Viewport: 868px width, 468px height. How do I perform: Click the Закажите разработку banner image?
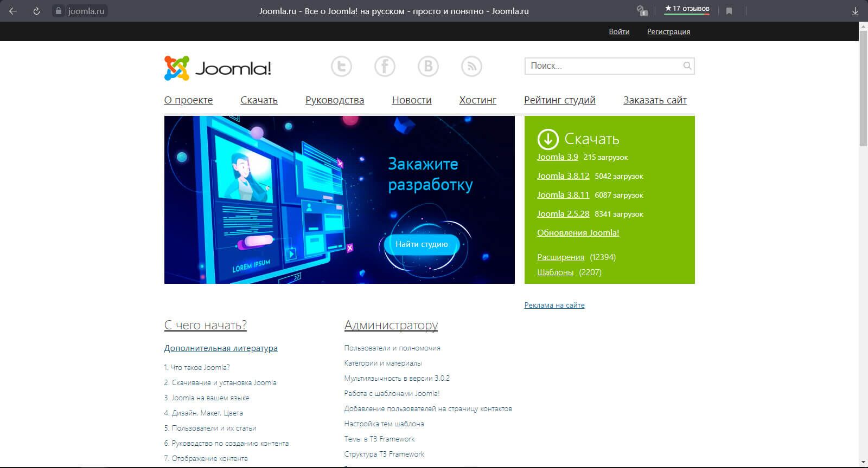pyautogui.click(x=340, y=200)
